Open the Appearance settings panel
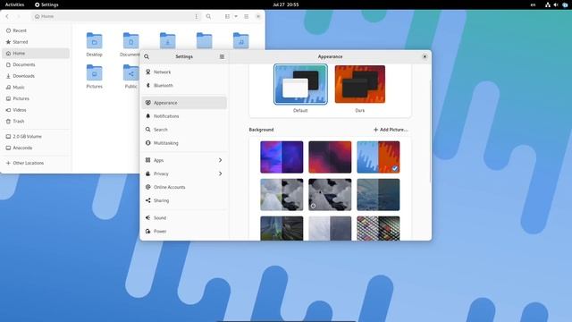572x322 pixels. (x=184, y=103)
